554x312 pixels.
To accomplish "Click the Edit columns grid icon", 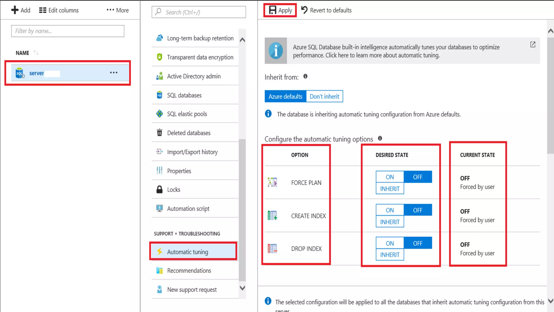I will 42,10.
